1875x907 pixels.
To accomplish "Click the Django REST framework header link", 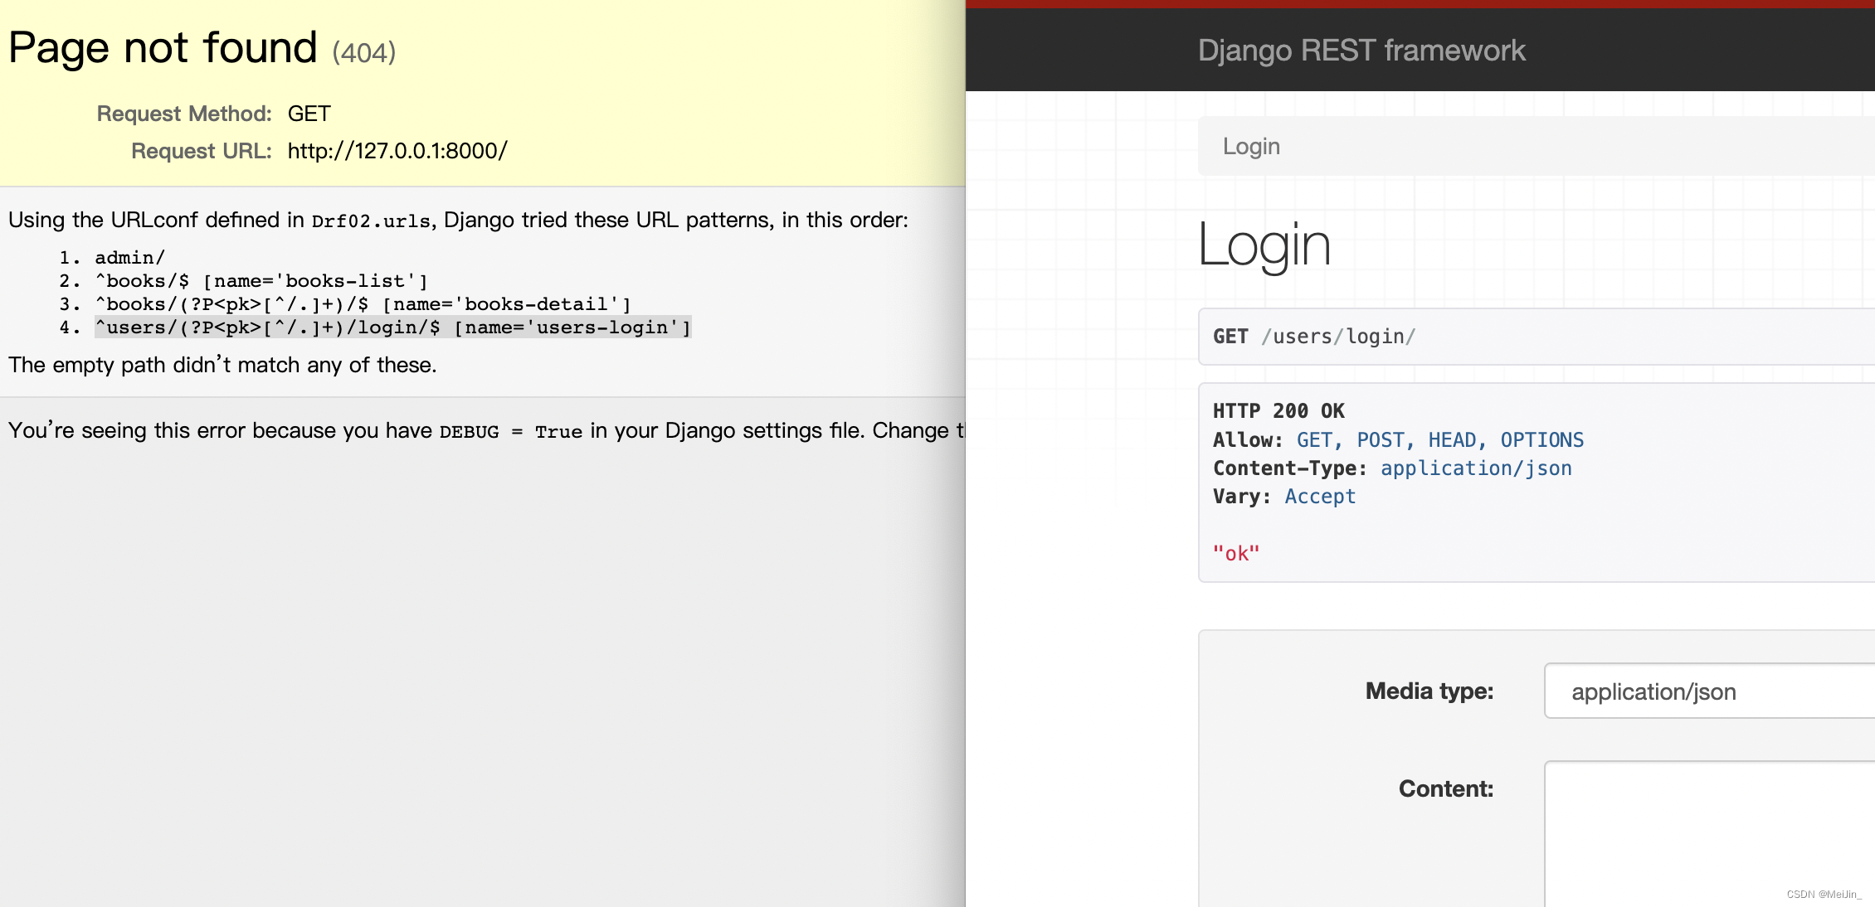I will tap(1361, 51).
